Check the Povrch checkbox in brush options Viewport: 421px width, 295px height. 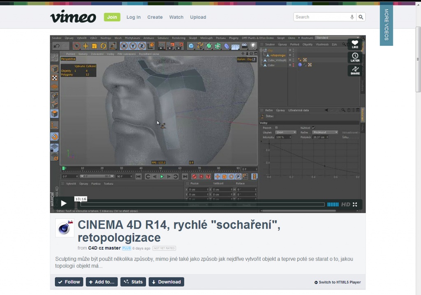(x=277, y=128)
